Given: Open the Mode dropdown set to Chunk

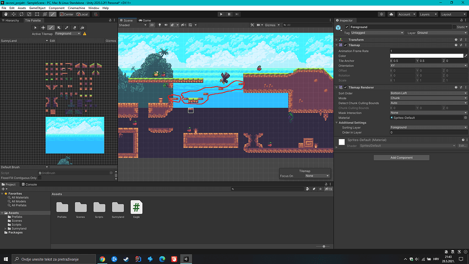Looking at the screenshot, I should pos(428,98).
